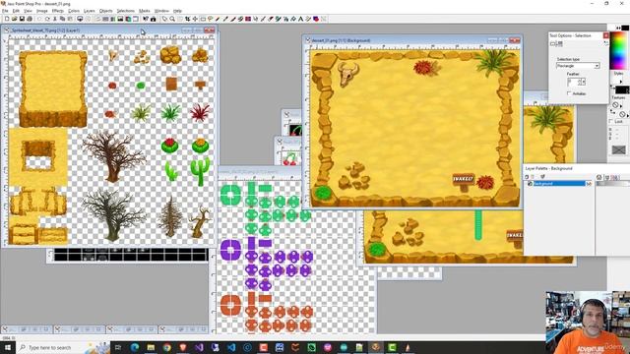Select the Background layer row
This screenshot has width=630, height=354.
559,184
